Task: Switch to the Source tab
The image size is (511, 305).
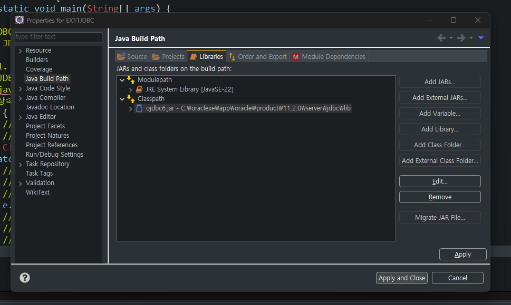Action: [132, 56]
